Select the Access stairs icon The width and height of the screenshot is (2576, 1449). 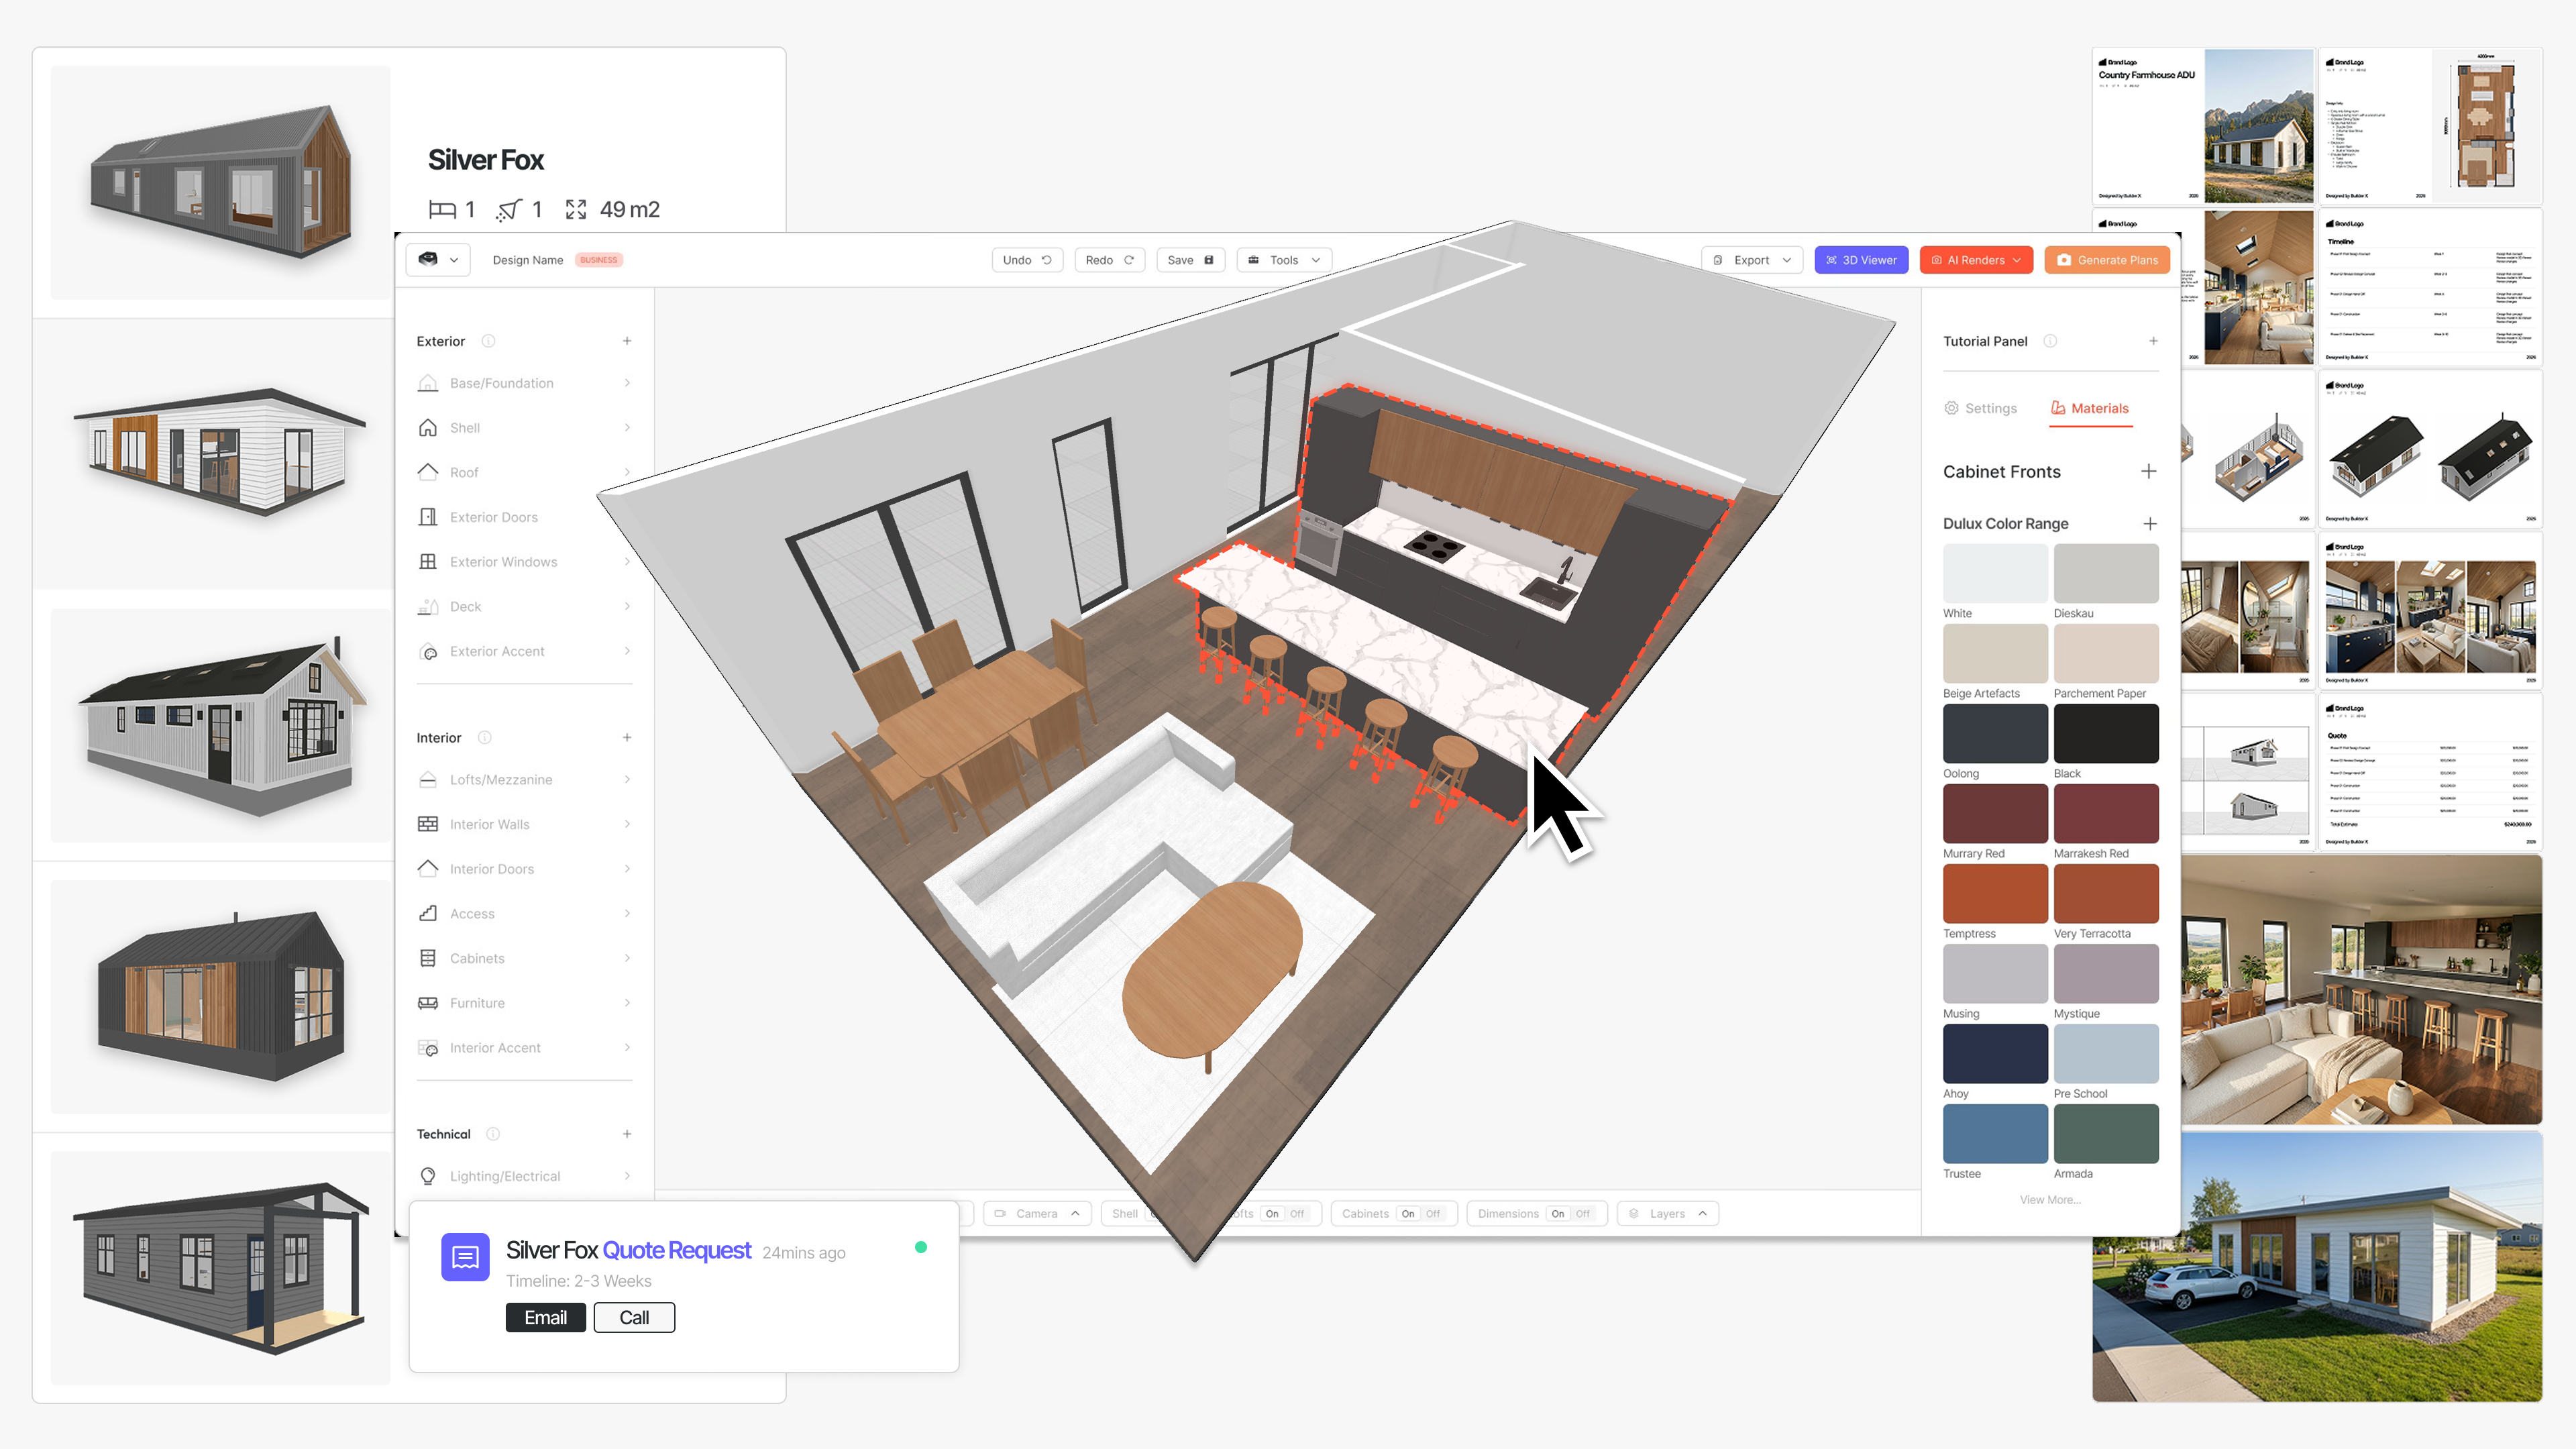pos(428,914)
